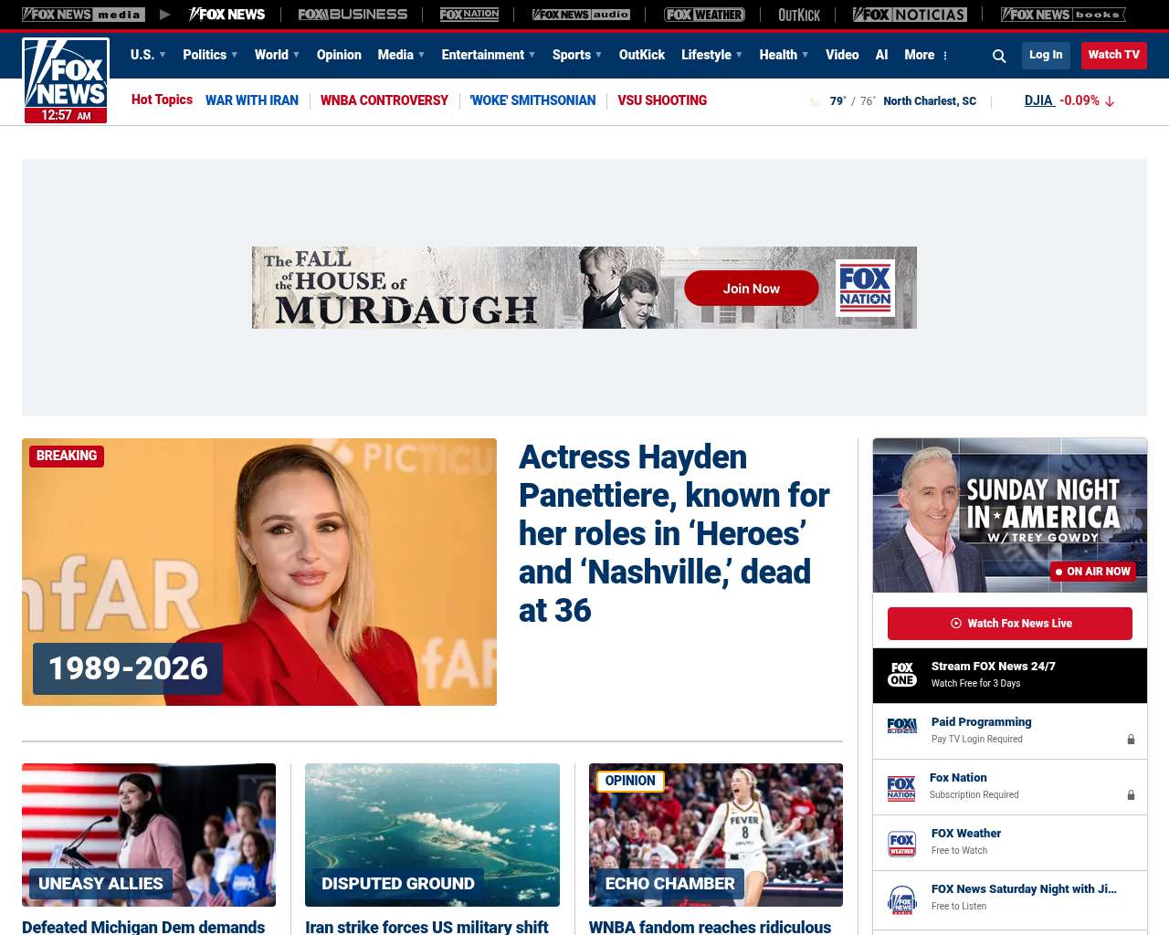Open the OutKick nav menu item
Image resolution: width=1169 pixels, height=935 pixels.
pos(642,55)
